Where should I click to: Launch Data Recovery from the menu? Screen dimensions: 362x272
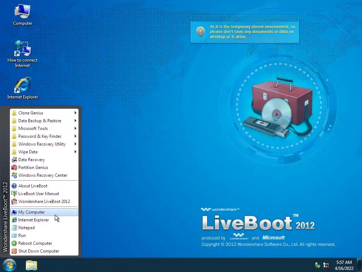click(x=44, y=160)
